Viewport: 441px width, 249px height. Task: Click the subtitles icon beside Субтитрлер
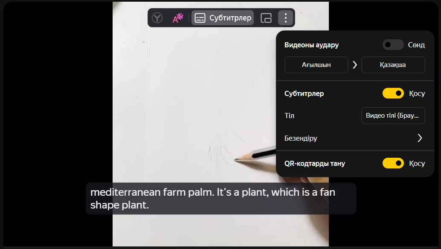pos(200,18)
